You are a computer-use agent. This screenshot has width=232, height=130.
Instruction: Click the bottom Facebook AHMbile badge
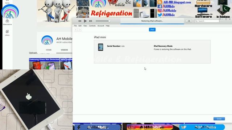(x=98, y=127)
